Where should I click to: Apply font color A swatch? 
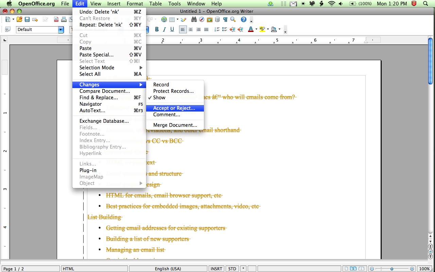tap(251, 30)
